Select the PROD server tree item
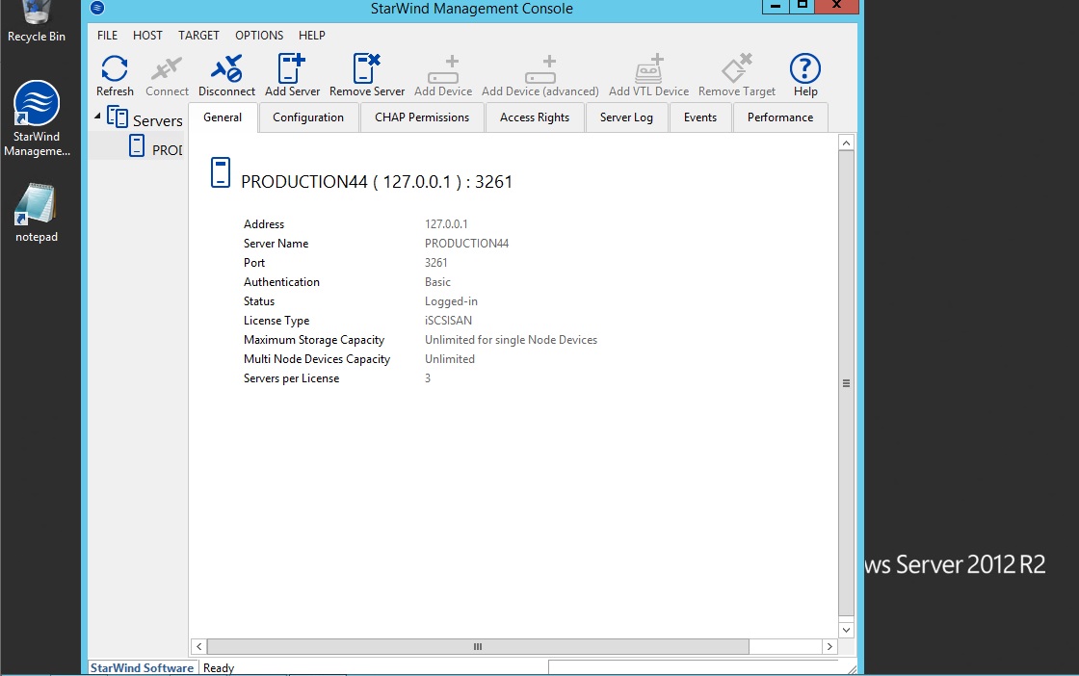The image size is (1079, 676). click(168, 150)
